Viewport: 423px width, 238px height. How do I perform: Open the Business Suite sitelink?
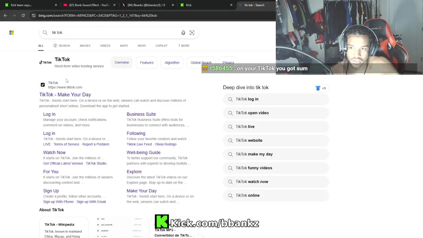(141, 114)
